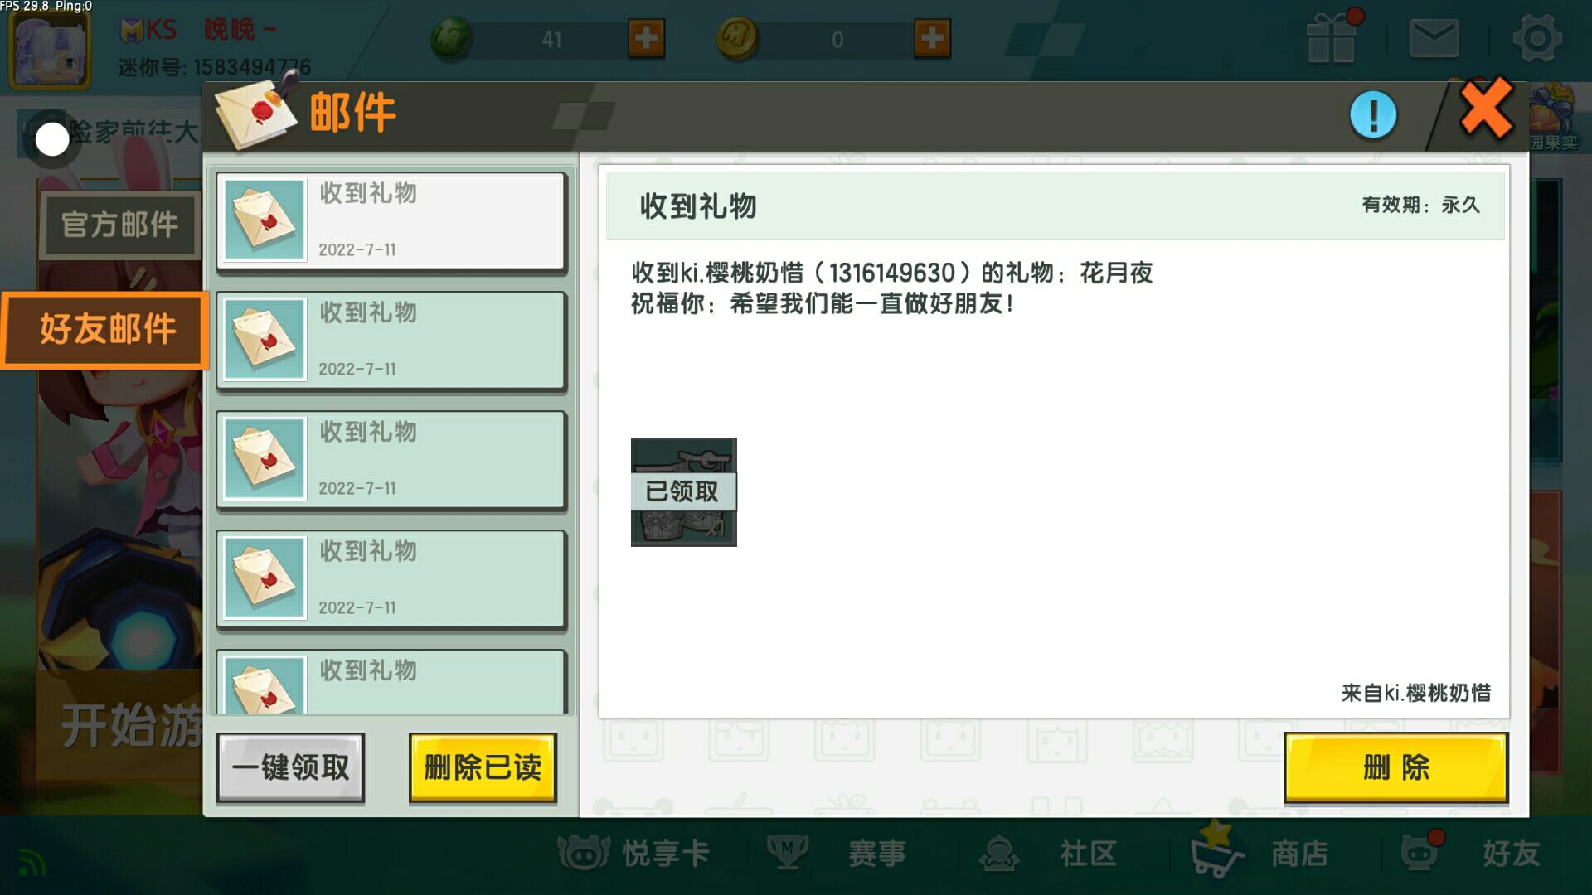The width and height of the screenshot is (1592, 895).
Task: Select the first 收到礼物 mail entry
Action: (391, 220)
